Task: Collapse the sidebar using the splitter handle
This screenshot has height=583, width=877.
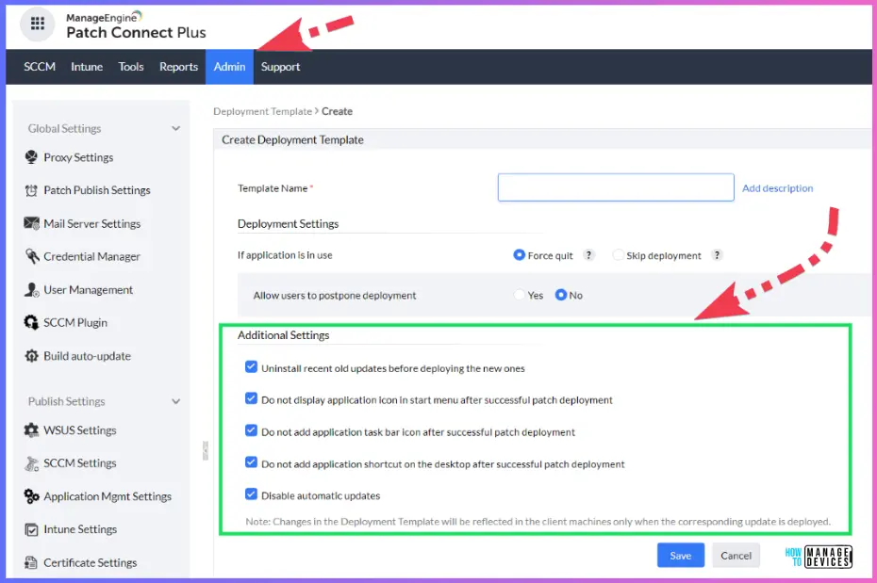Action: pos(206,450)
